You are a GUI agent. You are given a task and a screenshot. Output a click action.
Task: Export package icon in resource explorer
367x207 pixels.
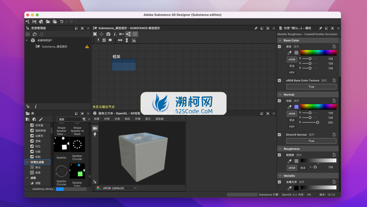pos(35,34)
